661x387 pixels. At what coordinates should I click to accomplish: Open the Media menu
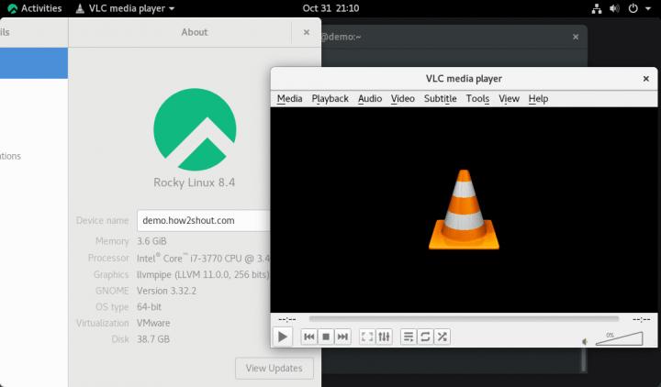pyautogui.click(x=289, y=99)
